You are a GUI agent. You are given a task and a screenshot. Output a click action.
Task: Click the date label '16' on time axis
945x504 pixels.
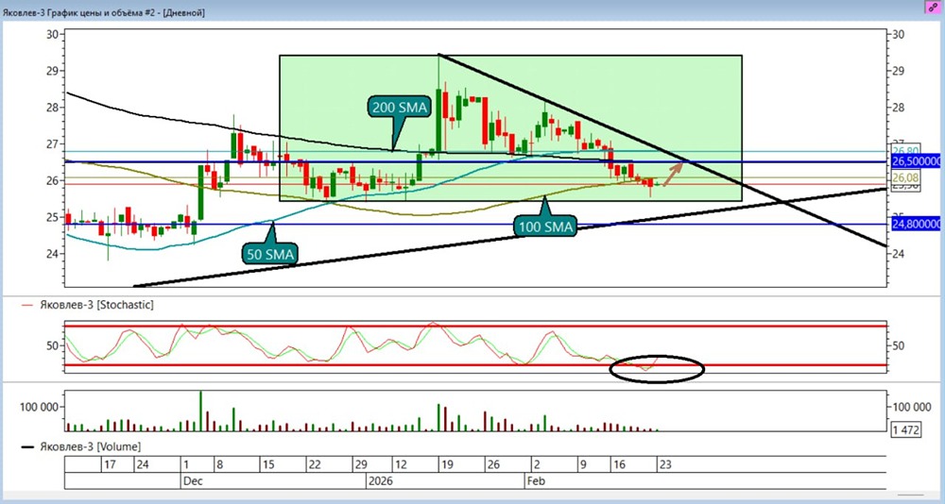click(618, 465)
